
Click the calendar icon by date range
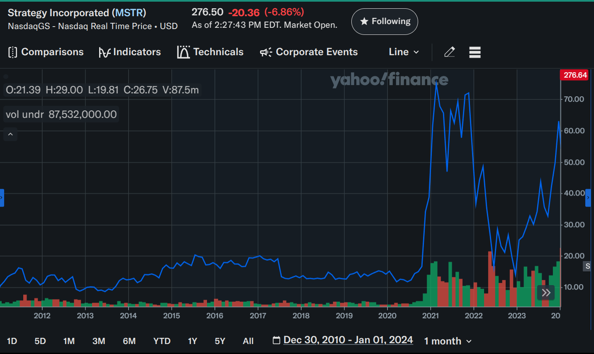point(276,340)
